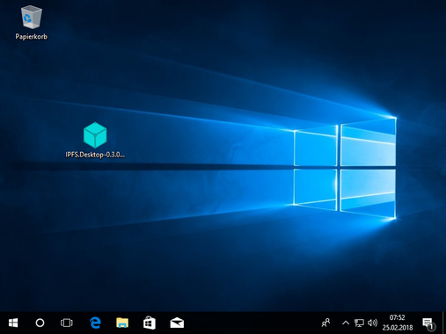Open the Windows Start menu
446x334 pixels.
pyautogui.click(x=13, y=323)
